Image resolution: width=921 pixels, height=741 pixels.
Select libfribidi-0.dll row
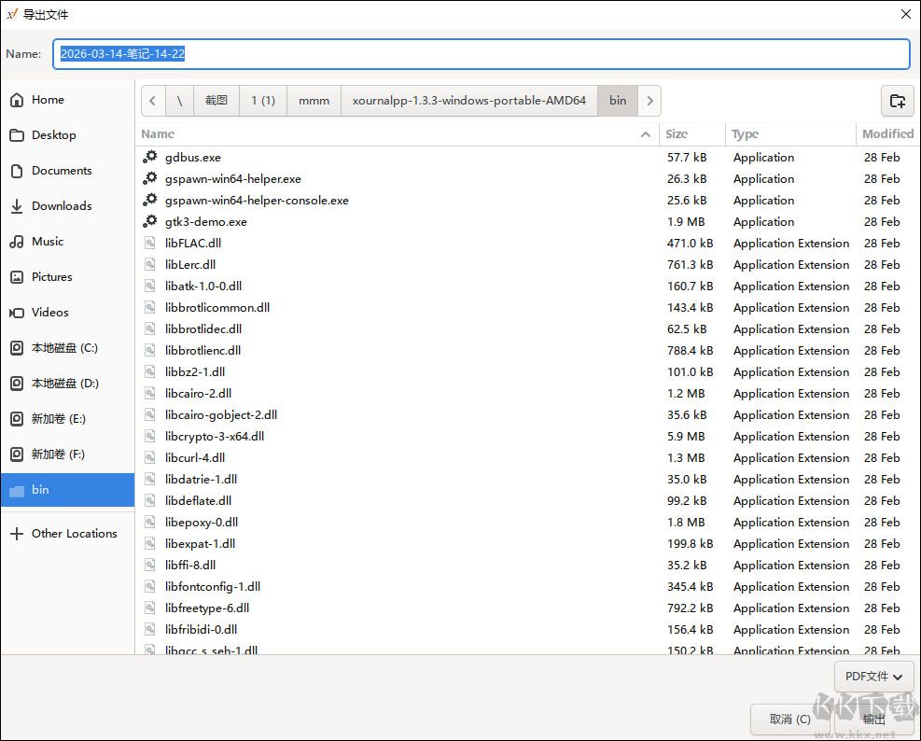click(x=527, y=629)
